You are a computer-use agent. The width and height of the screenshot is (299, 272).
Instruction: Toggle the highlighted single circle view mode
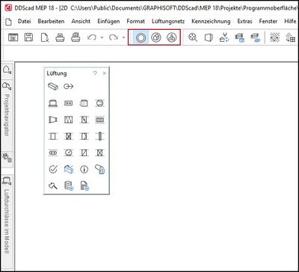(x=141, y=37)
